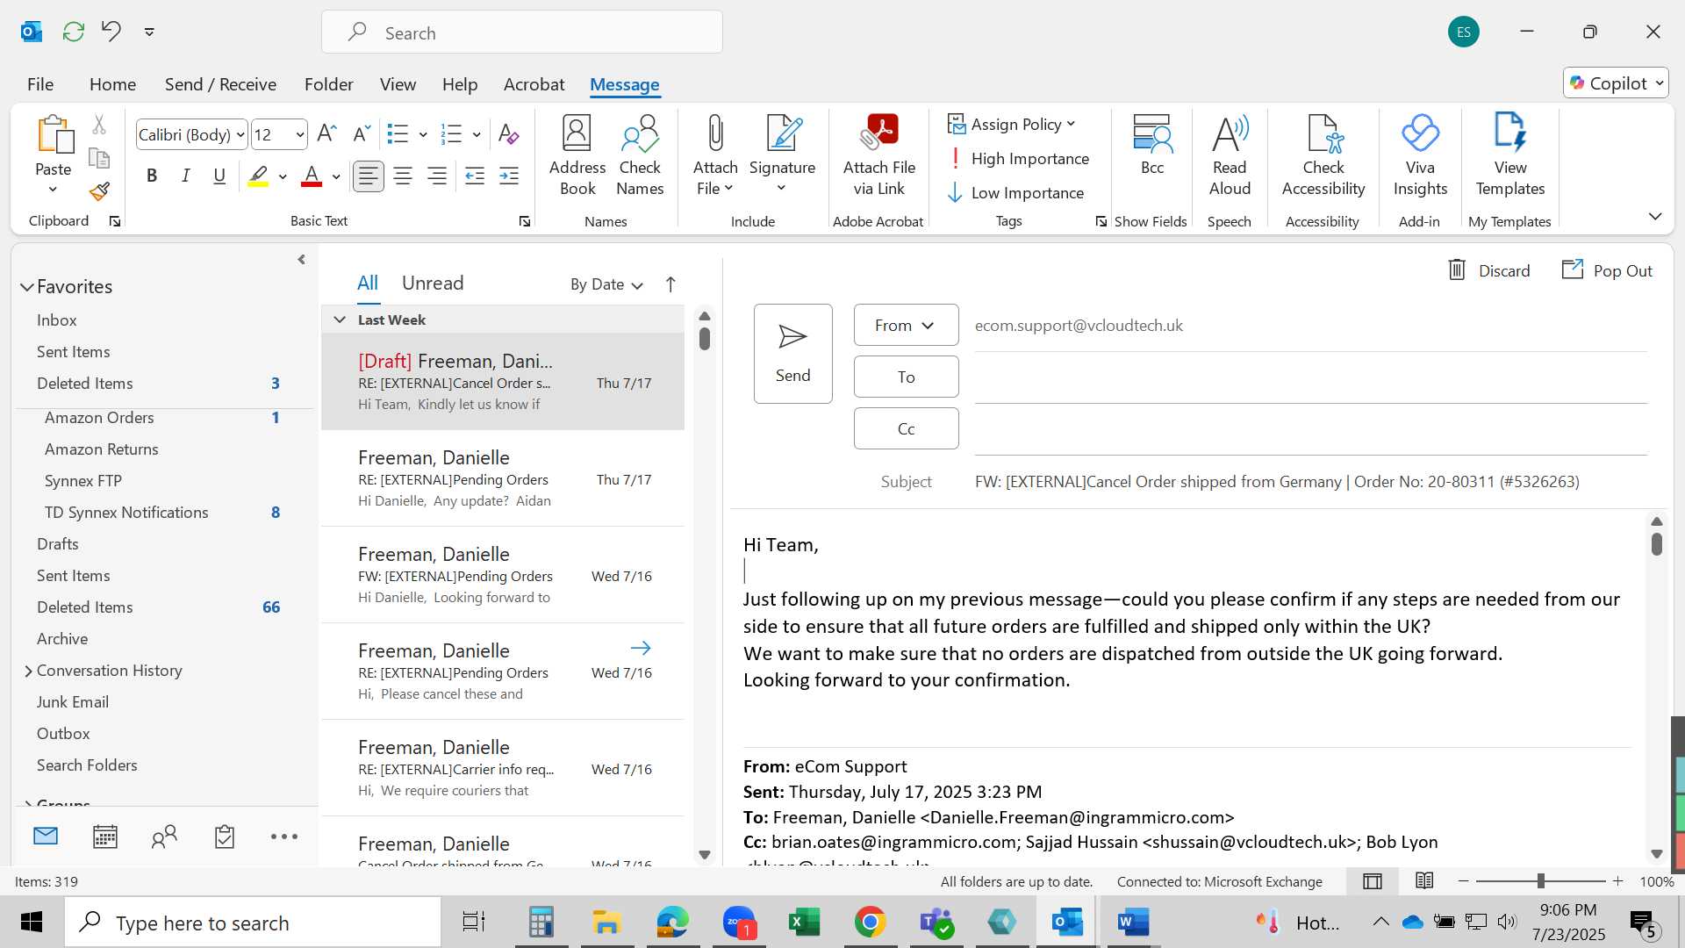Open the Address Book
The width and height of the screenshot is (1685, 948).
(577, 156)
